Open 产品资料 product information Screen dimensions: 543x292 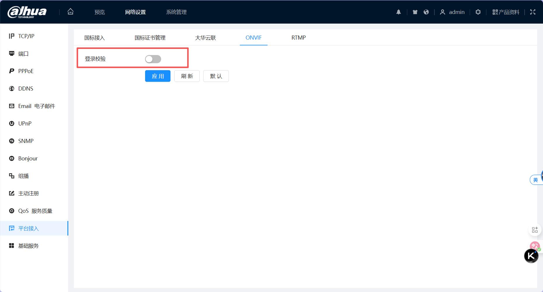point(506,12)
